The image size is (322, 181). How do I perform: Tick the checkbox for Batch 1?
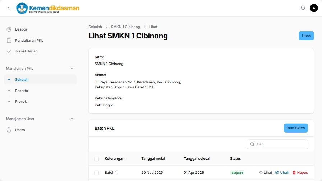coord(96,173)
